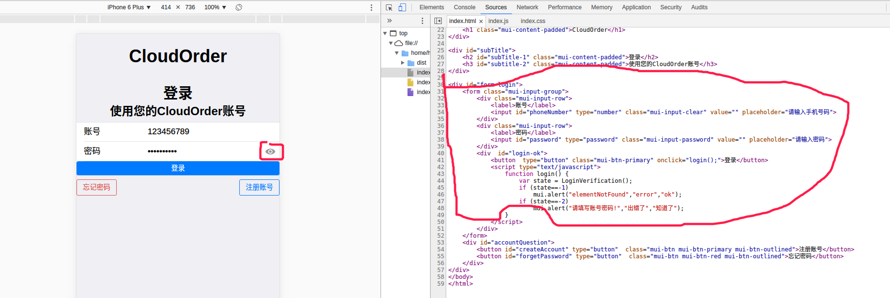The height and width of the screenshot is (298, 890).
Task: Toggle password visibility eye icon
Action: coord(270,151)
